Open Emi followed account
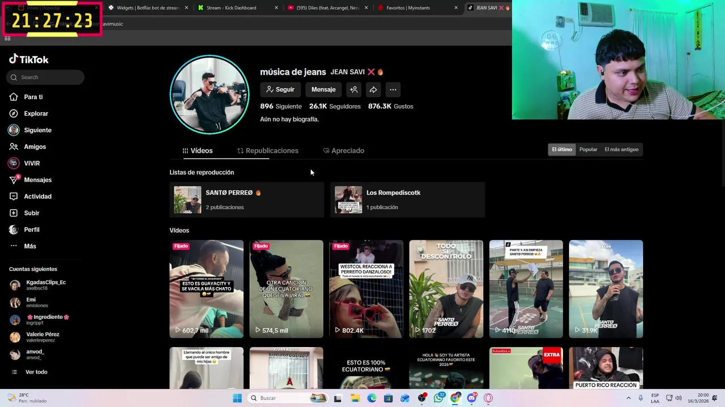725x407 pixels. (29, 302)
